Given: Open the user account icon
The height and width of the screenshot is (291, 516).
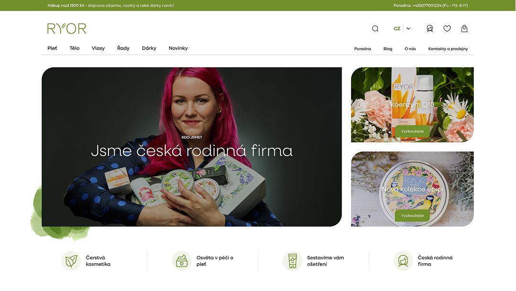Looking at the screenshot, I should pyautogui.click(x=430, y=29).
